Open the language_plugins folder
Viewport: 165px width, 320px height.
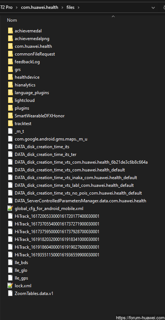[x=32, y=93]
